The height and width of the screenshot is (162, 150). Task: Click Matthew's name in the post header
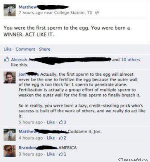pyautogui.click(x=28, y=7)
